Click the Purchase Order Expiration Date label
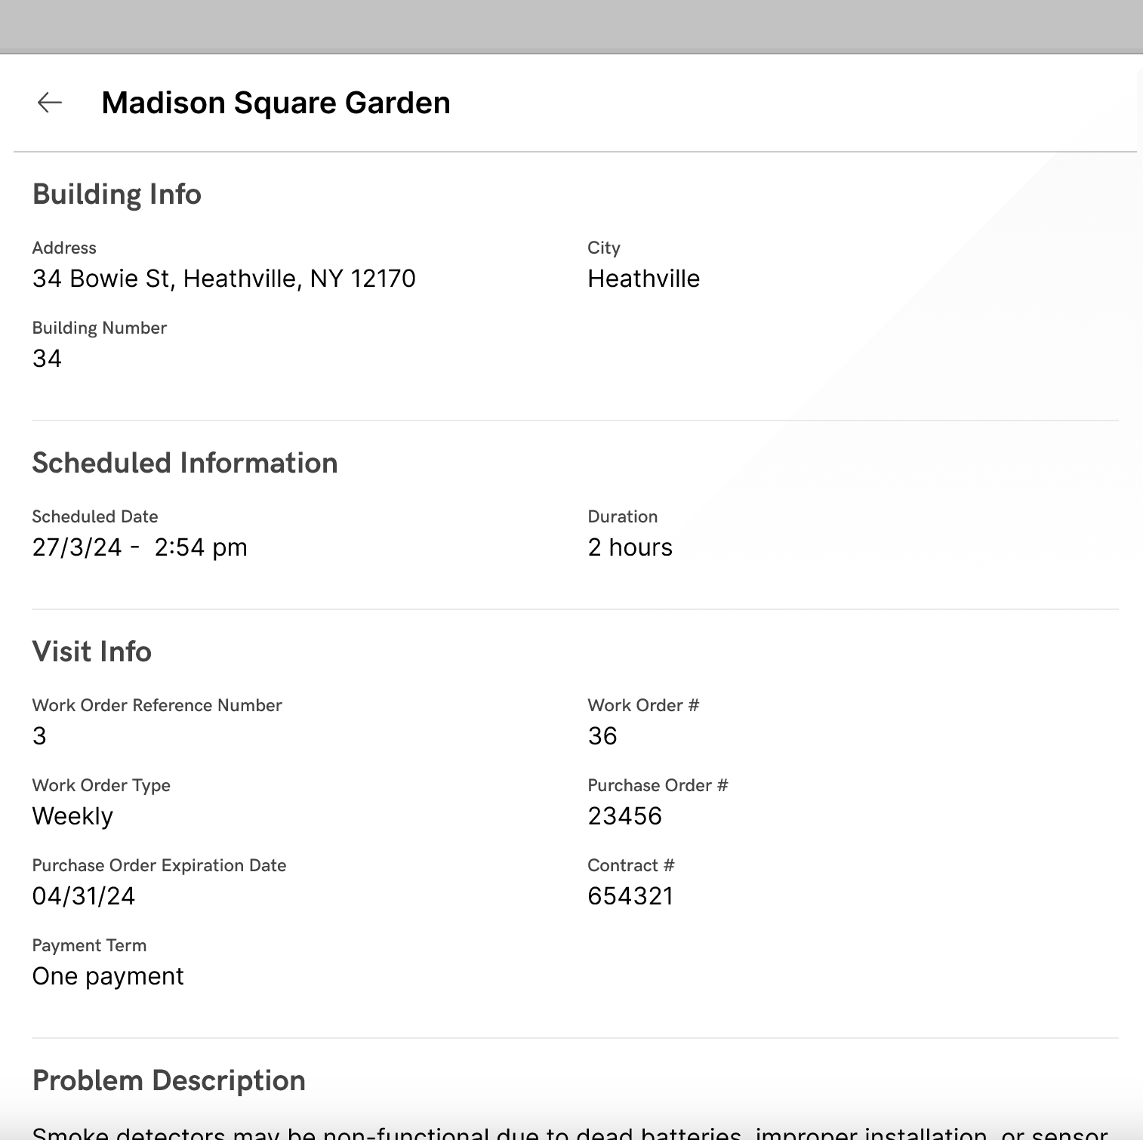This screenshot has height=1140, width=1143. click(159, 865)
